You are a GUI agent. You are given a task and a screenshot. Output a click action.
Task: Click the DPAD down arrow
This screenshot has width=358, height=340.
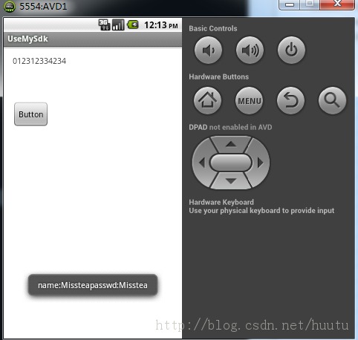point(231,181)
